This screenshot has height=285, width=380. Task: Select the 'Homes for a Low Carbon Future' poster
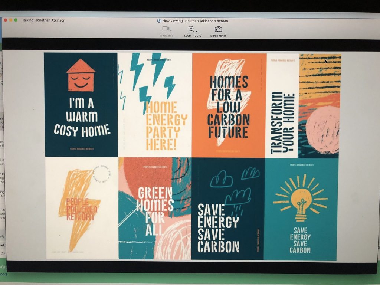pyautogui.click(x=229, y=106)
